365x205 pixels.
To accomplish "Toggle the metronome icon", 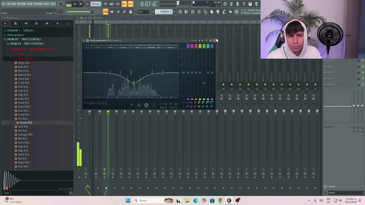I will [106, 4].
